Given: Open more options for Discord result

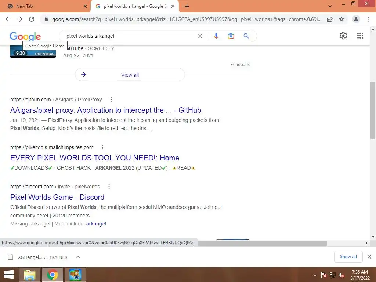Looking at the screenshot, I should 109,187.
